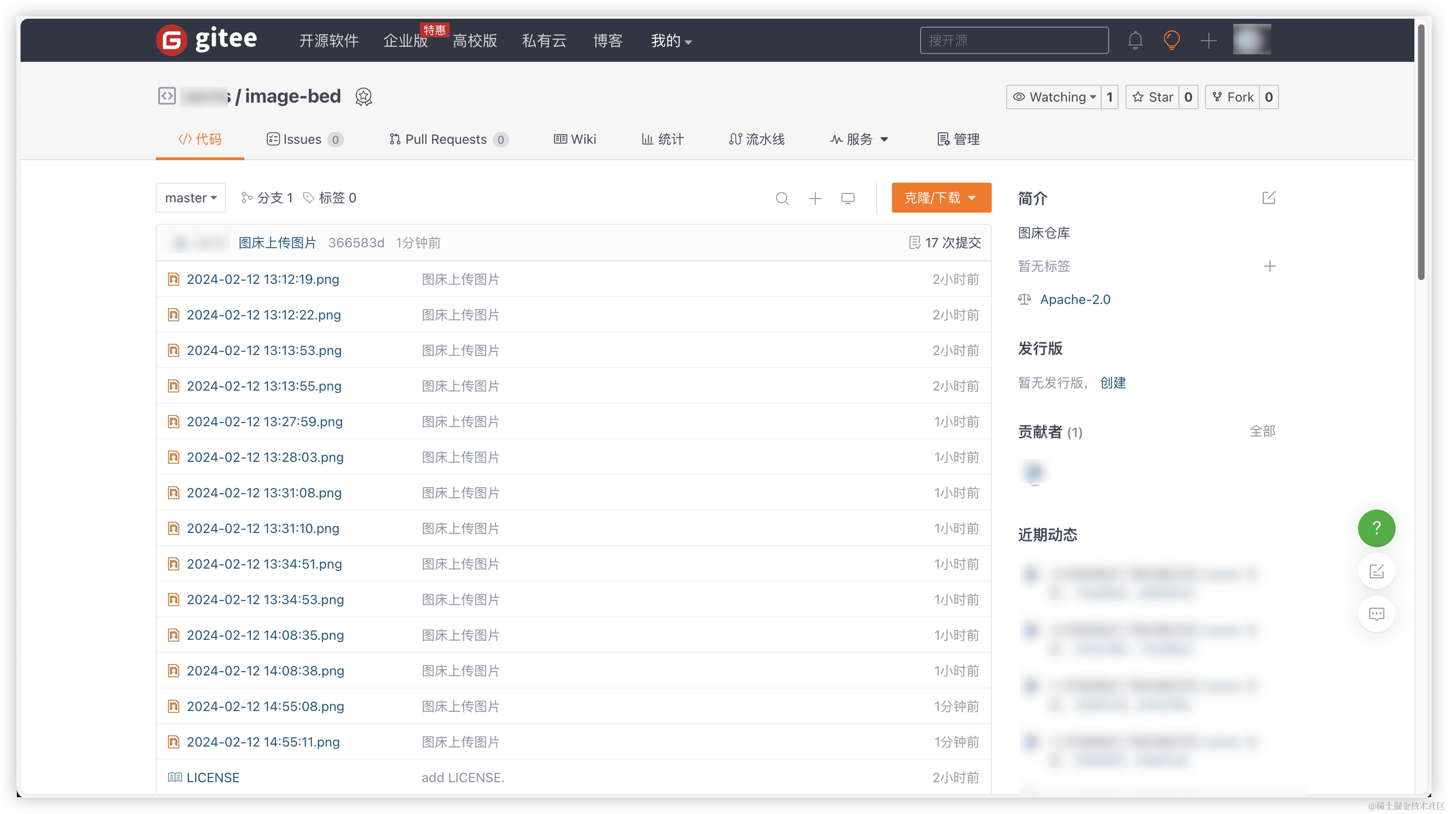Viewport: 1448px width, 814px height.
Task: Open the chat feedback floating icon
Action: point(1376,614)
